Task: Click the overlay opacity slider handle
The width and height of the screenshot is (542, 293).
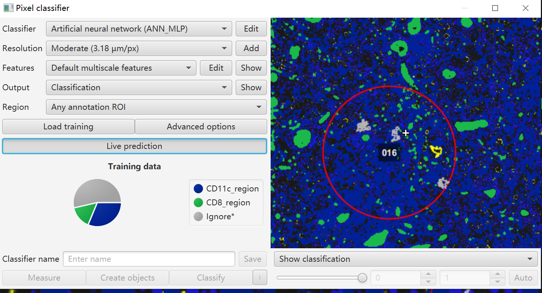Action: point(362,278)
